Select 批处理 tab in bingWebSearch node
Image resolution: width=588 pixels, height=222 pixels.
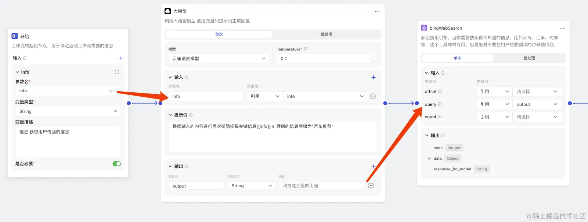(529, 58)
